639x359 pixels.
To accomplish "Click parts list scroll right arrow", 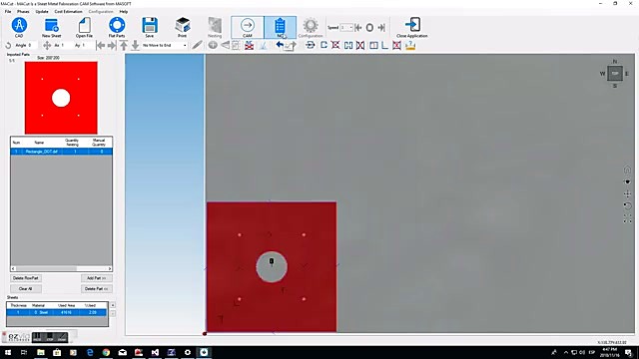I will coord(110,268).
